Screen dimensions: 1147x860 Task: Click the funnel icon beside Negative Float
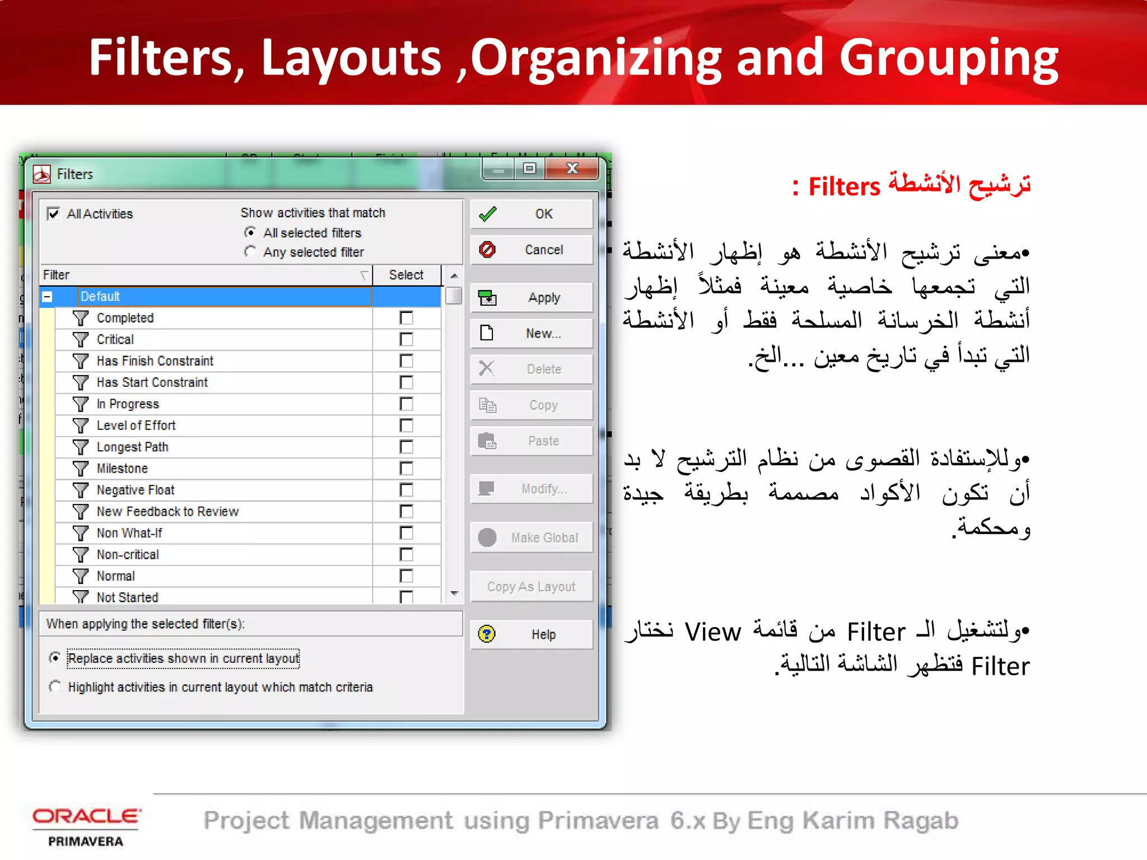pyautogui.click(x=81, y=490)
